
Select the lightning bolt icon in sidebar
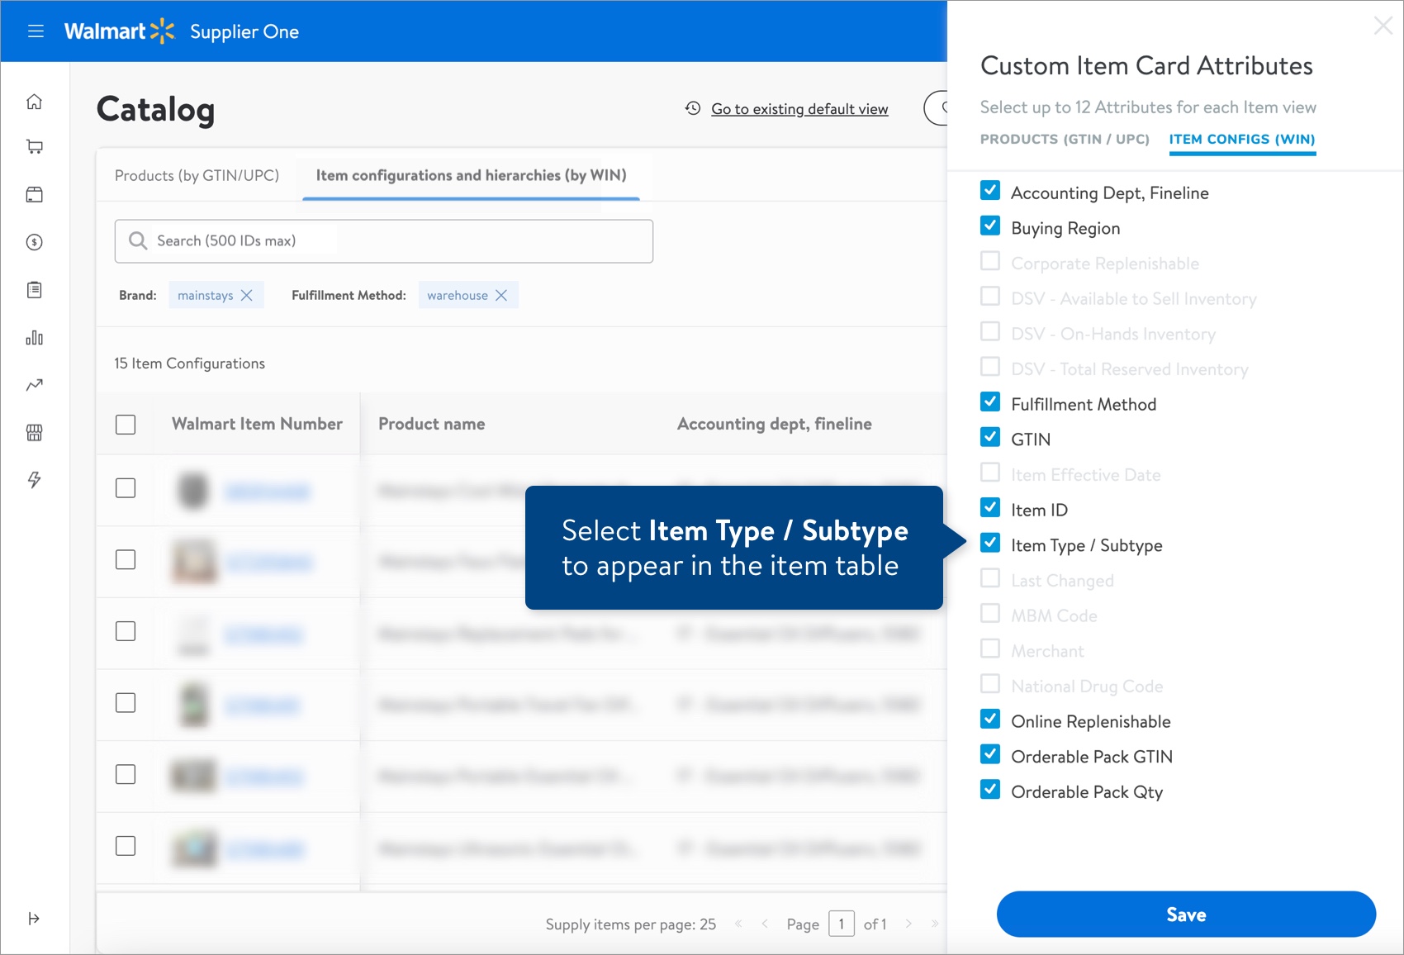tap(34, 480)
